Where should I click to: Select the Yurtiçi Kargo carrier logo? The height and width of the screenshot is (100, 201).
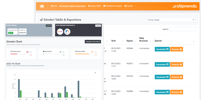67,32
